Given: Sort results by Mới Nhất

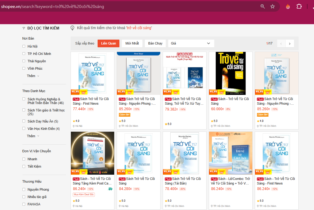Looking at the screenshot, I should [132, 43].
